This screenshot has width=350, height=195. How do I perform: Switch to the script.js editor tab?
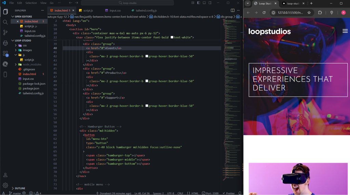point(88,11)
